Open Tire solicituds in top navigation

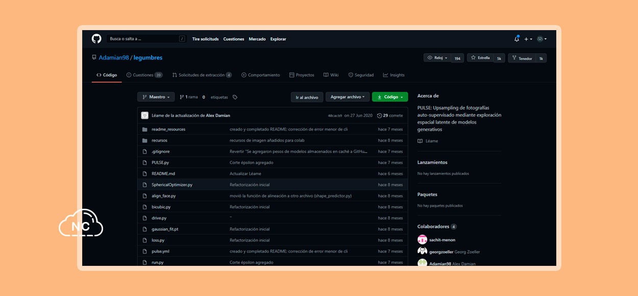tap(205, 39)
